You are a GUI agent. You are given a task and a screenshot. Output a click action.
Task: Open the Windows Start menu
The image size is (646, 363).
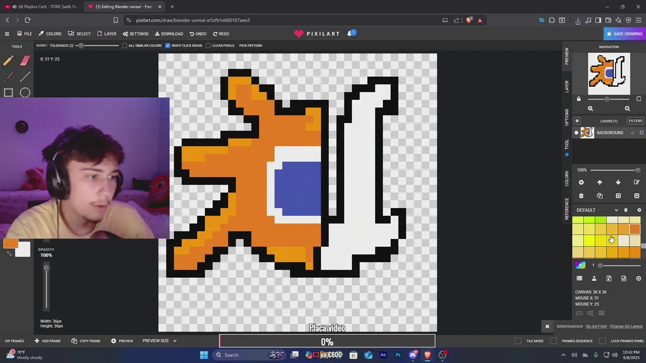(204, 355)
